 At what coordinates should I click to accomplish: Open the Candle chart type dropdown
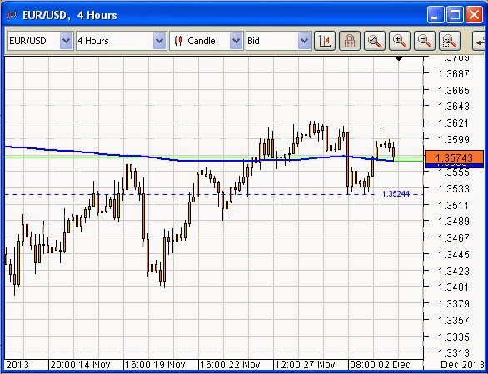(236, 41)
